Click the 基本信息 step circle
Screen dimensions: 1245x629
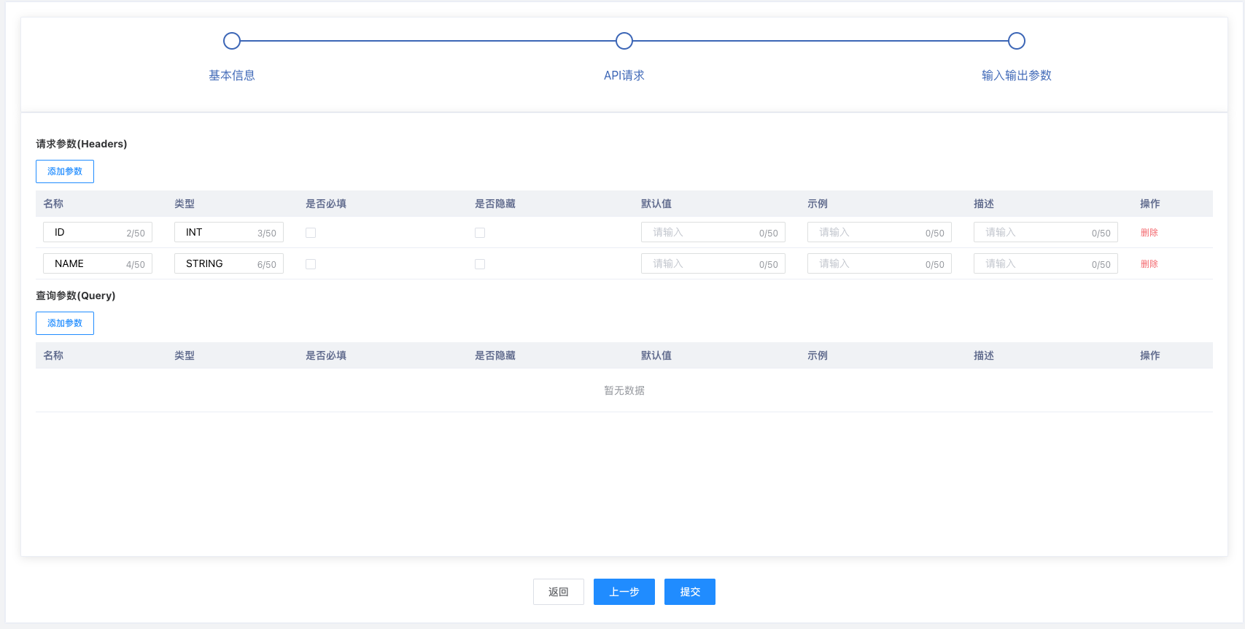[x=232, y=41]
